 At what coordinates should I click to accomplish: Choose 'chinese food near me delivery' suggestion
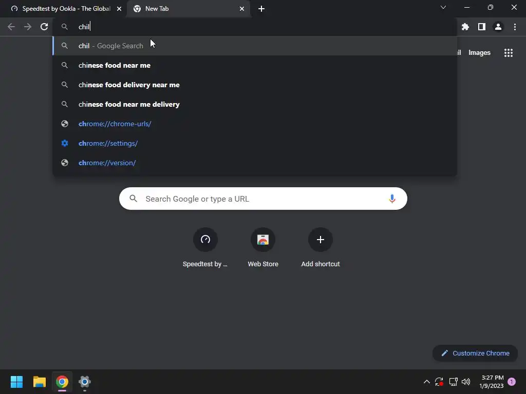coord(255,104)
